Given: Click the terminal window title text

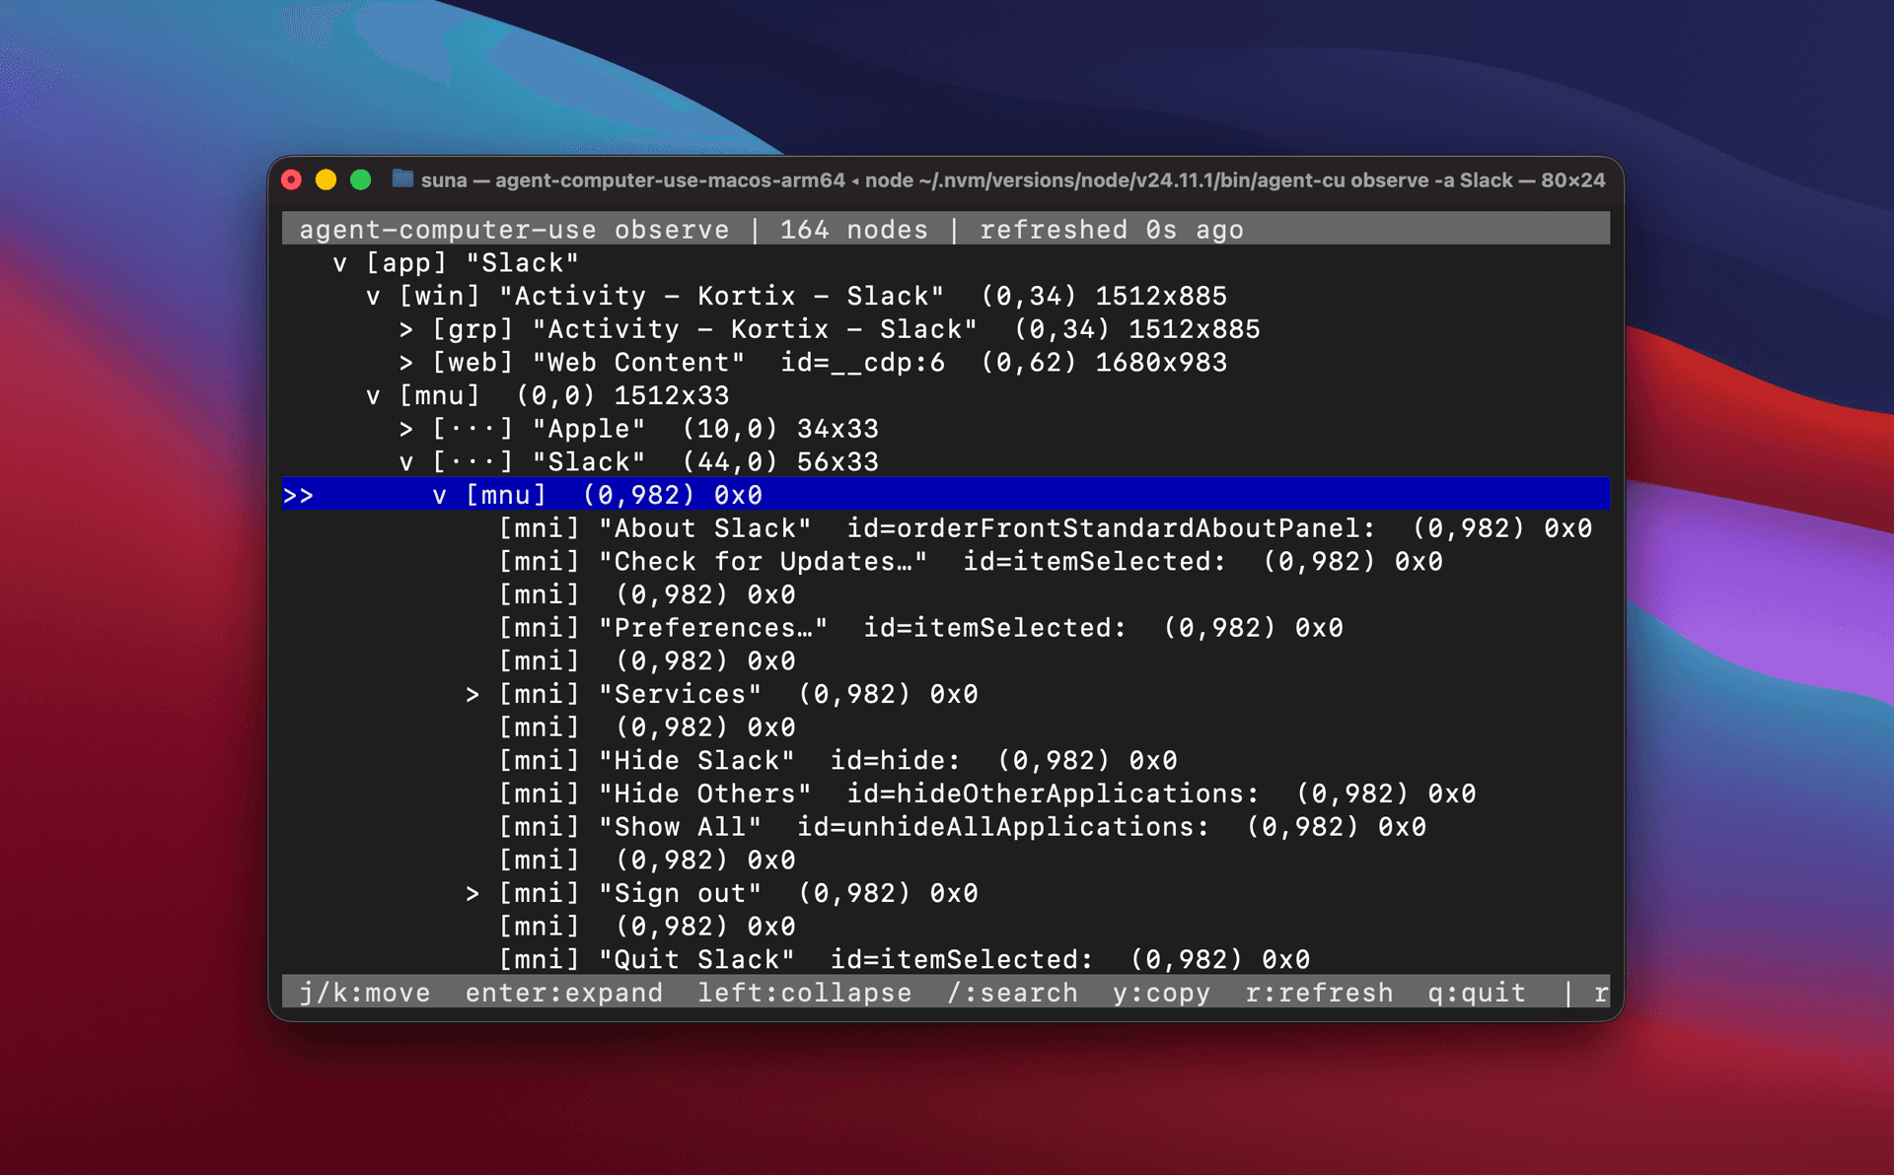Looking at the screenshot, I should point(1013,180).
